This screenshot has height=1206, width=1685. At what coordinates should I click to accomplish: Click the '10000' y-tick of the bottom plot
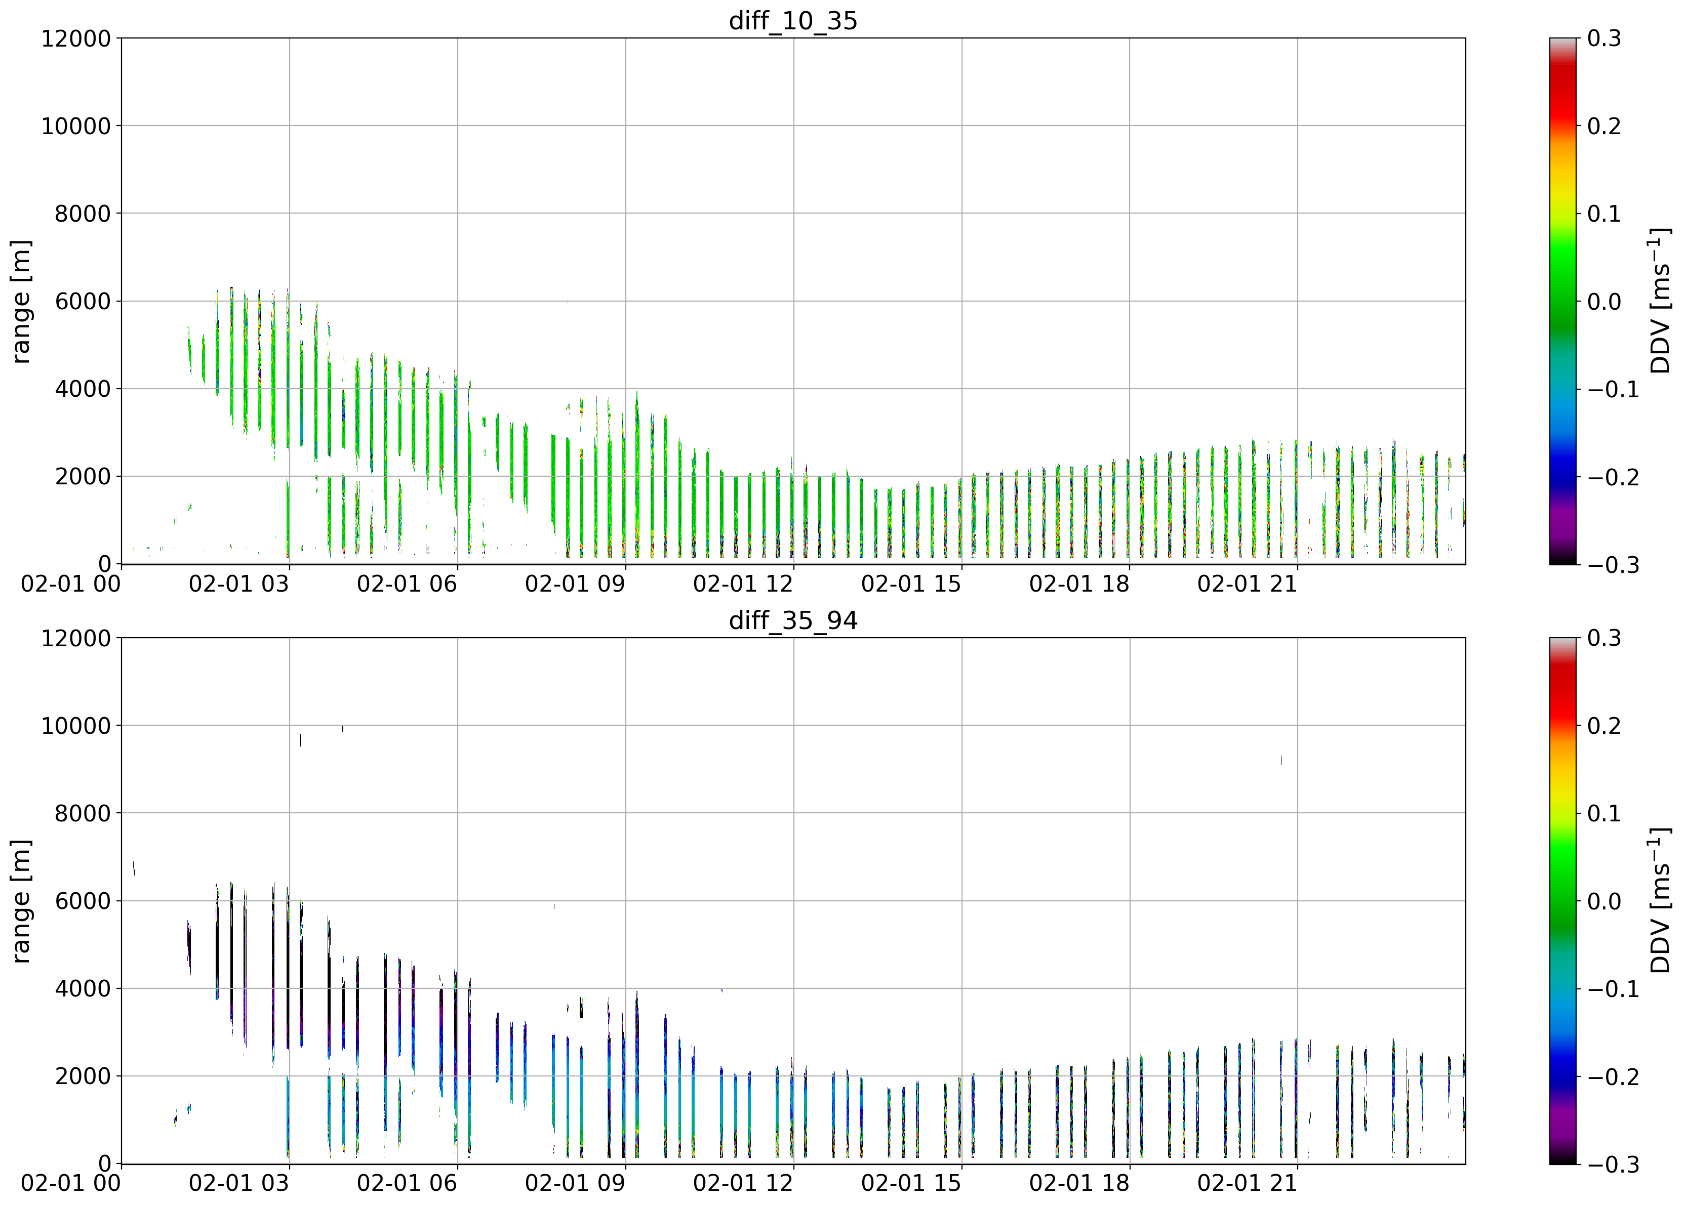76,726
